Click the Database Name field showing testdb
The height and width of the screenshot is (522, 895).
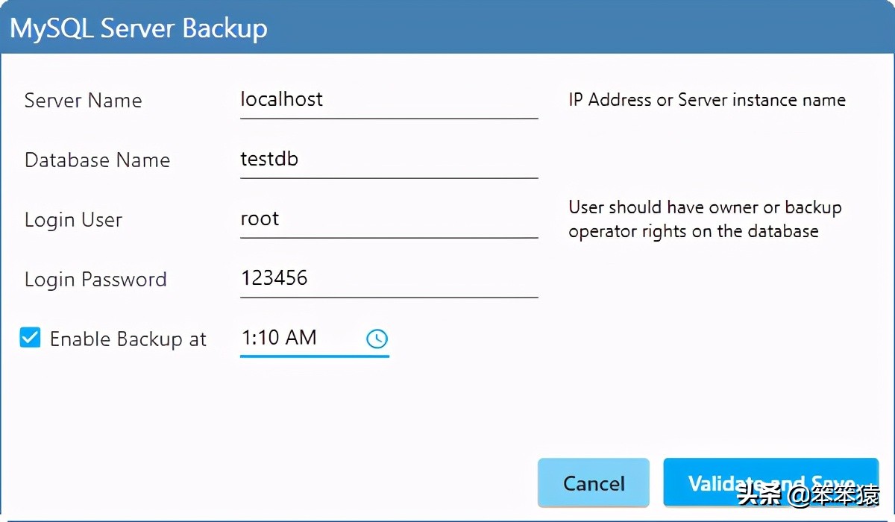coord(388,159)
